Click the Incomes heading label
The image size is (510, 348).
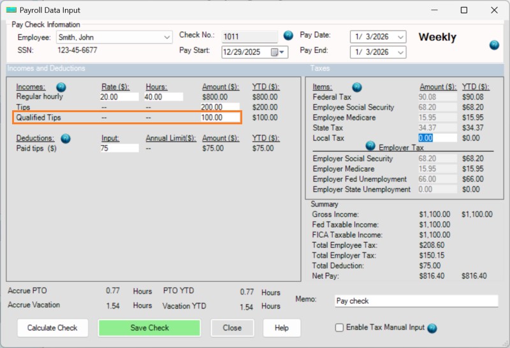tap(31, 87)
